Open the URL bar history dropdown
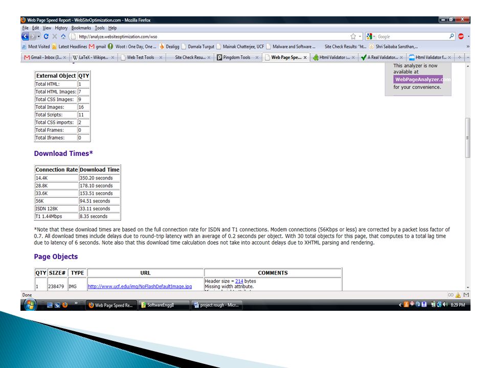The image size is (491, 368). click(360, 36)
